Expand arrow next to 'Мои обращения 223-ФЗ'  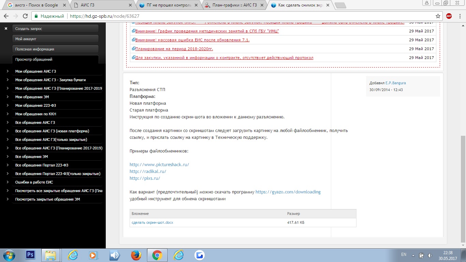[8, 105]
